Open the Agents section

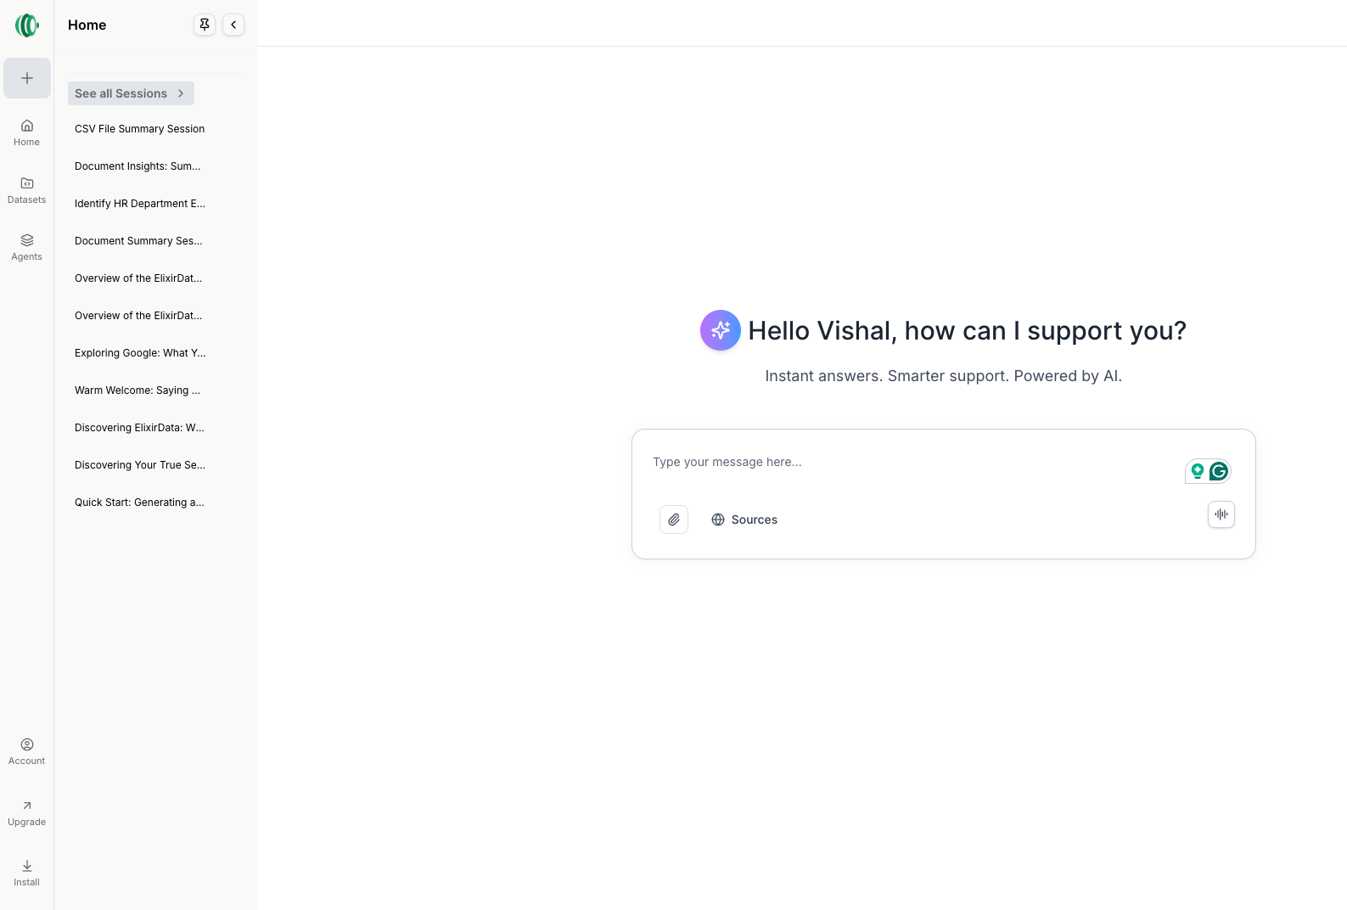27,247
